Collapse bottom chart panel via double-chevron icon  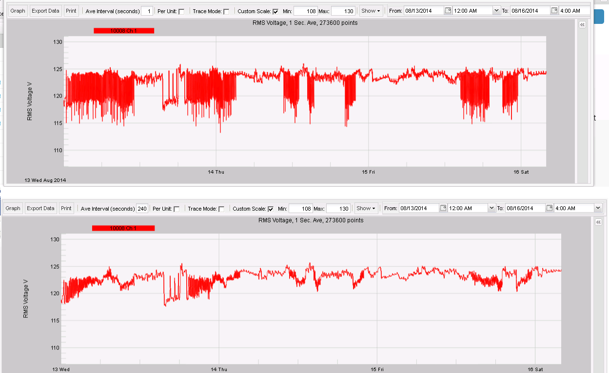(598, 221)
